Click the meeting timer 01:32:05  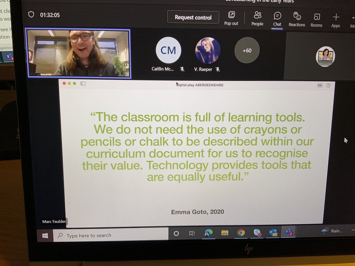[50, 15]
